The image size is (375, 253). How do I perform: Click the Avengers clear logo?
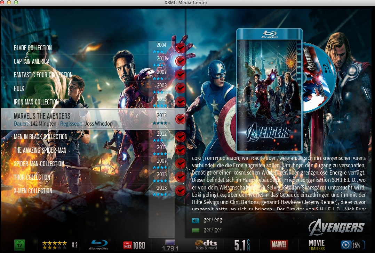[337, 227]
